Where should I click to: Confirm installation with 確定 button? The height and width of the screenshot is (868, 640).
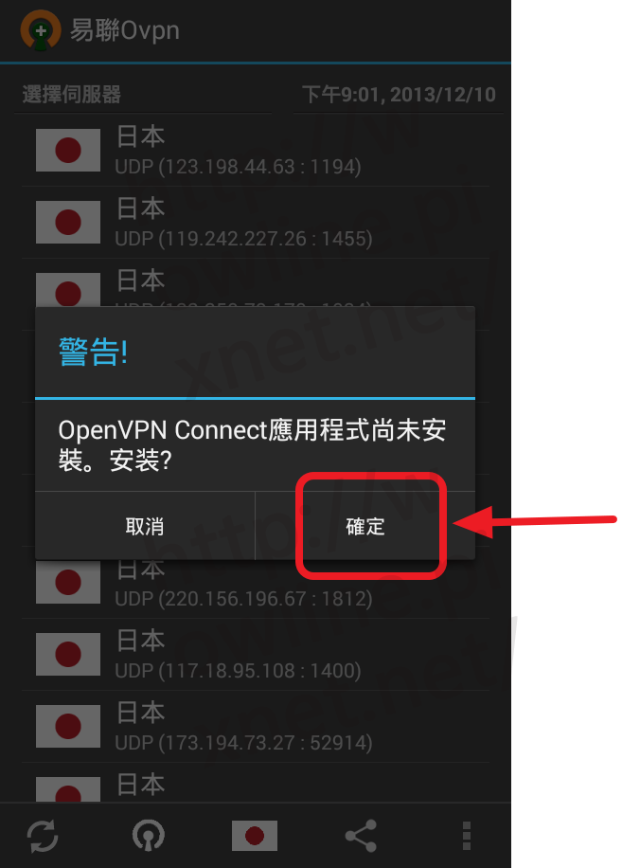click(365, 526)
